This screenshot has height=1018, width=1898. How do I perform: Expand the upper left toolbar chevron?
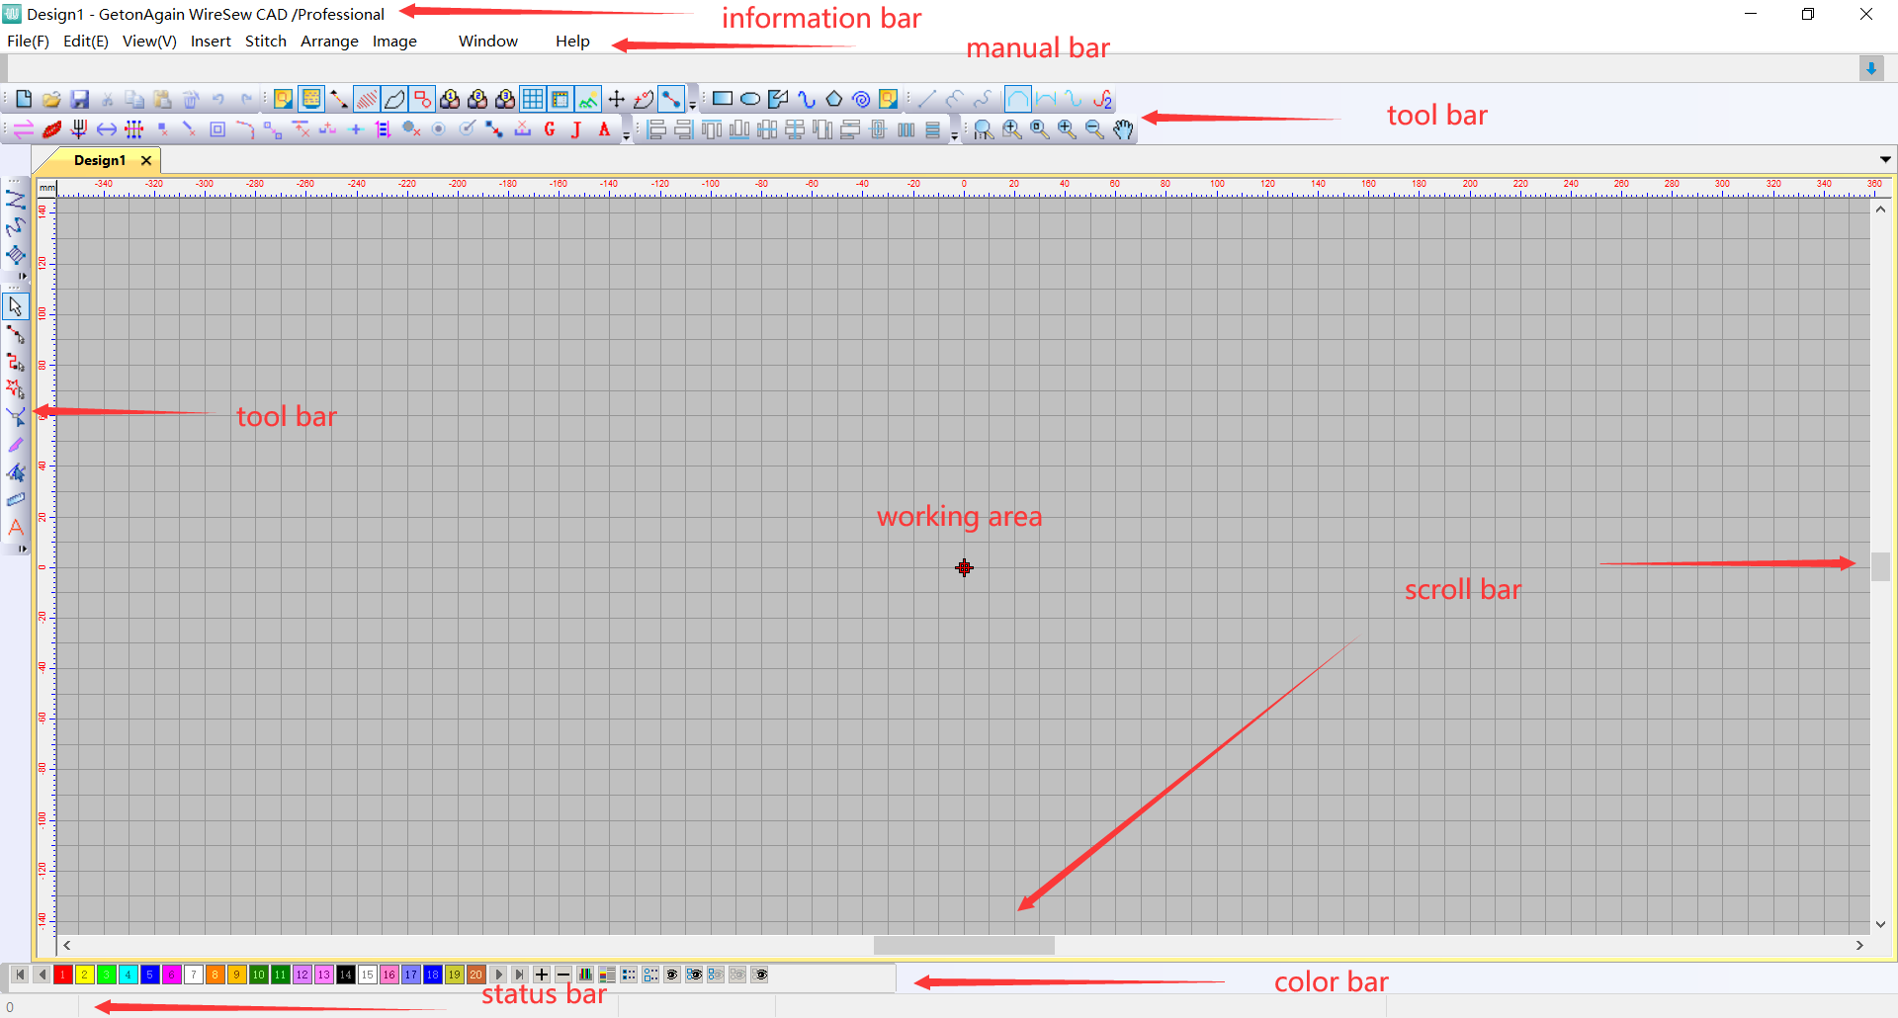(x=22, y=276)
